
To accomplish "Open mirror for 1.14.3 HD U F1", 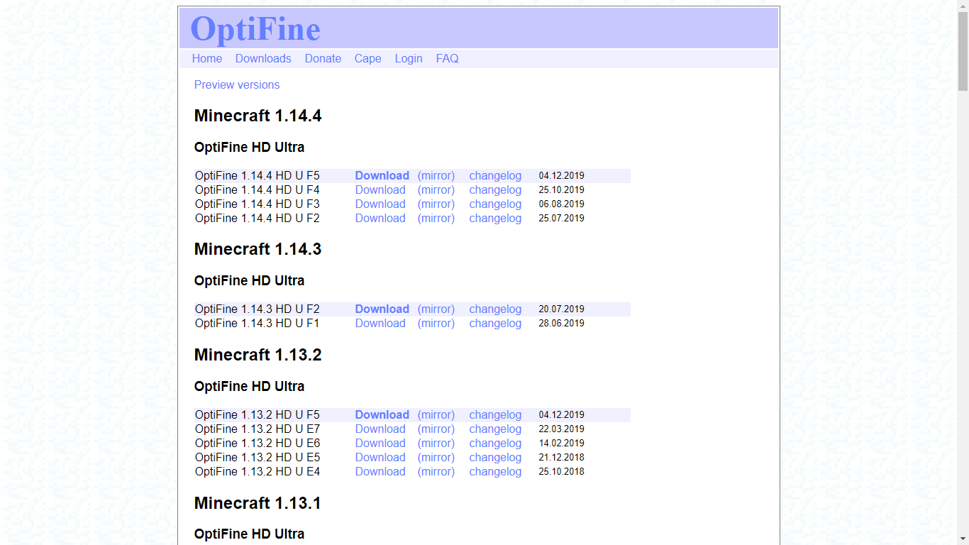I will pos(436,324).
